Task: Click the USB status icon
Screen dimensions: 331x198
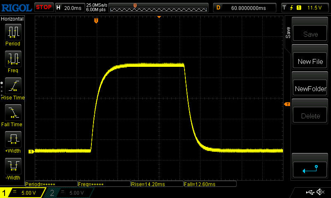Action: click(309, 192)
